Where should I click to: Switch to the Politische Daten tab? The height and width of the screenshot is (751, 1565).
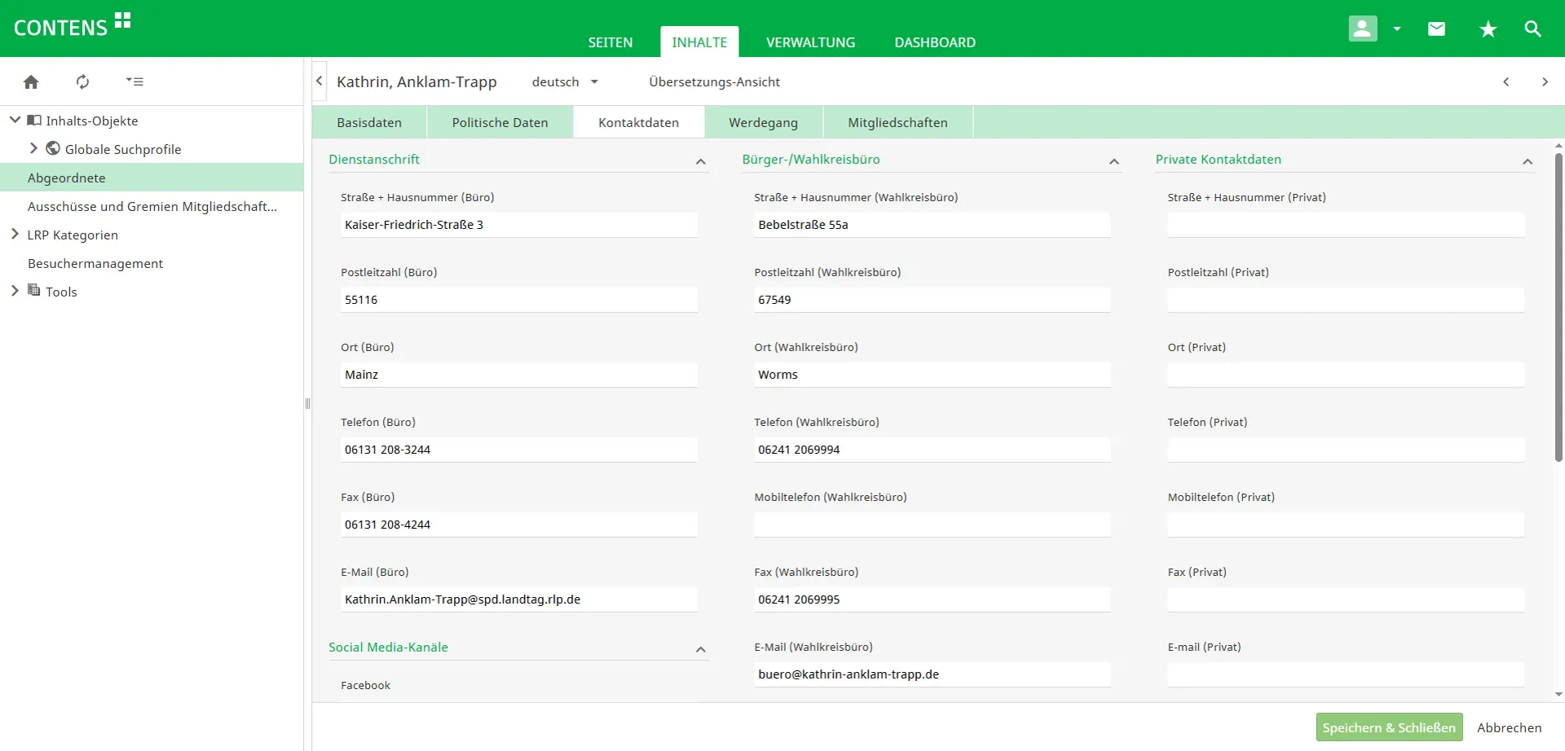click(500, 122)
